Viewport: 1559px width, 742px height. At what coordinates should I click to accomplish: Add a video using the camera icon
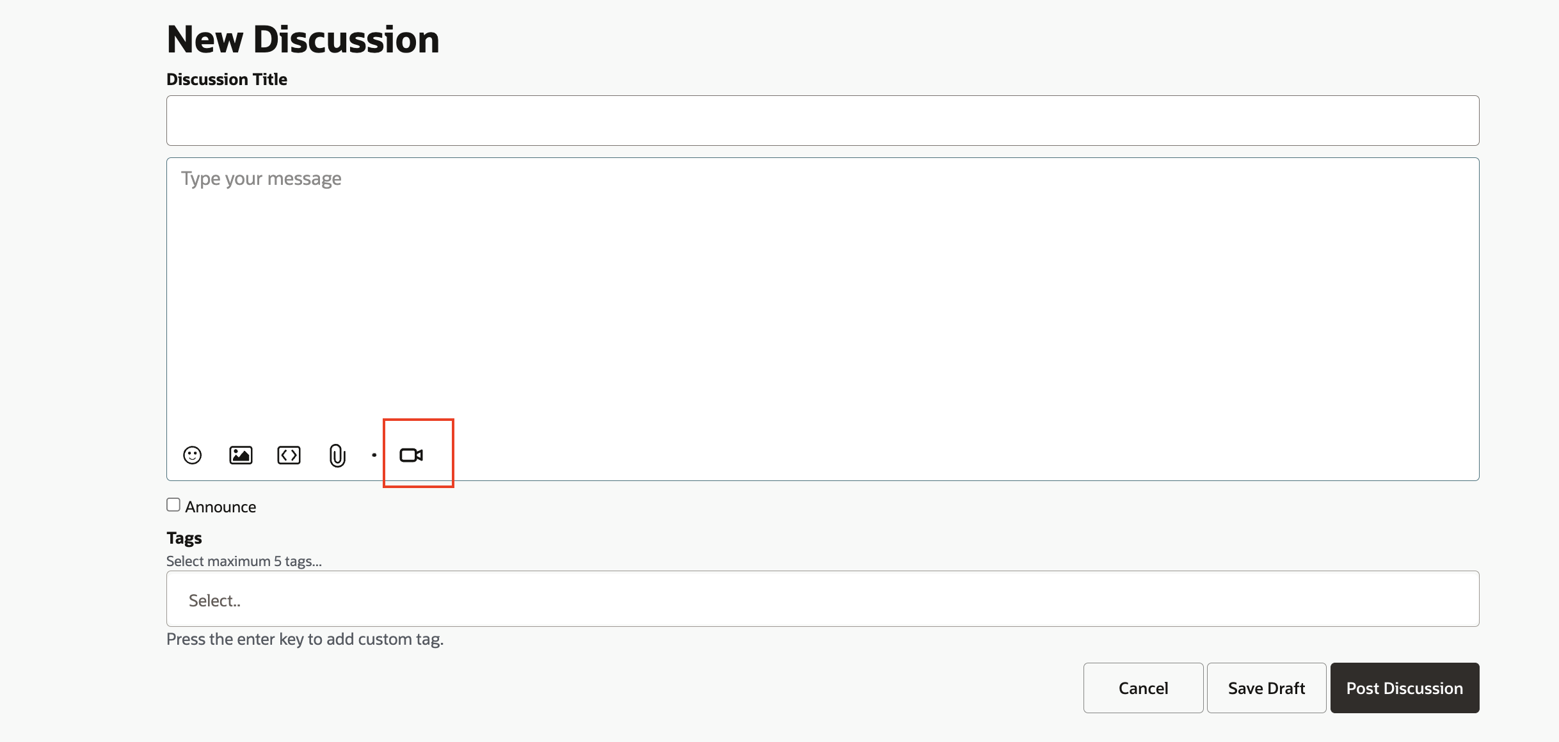click(412, 455)
